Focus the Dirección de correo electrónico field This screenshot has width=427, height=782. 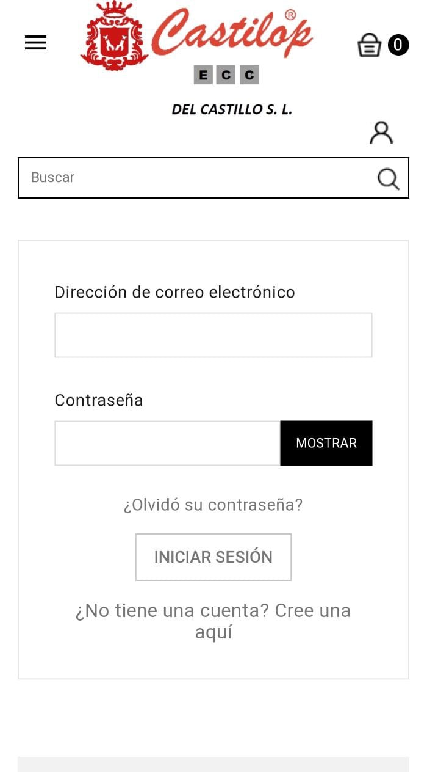pyautogui.click(x=213, y=334)
